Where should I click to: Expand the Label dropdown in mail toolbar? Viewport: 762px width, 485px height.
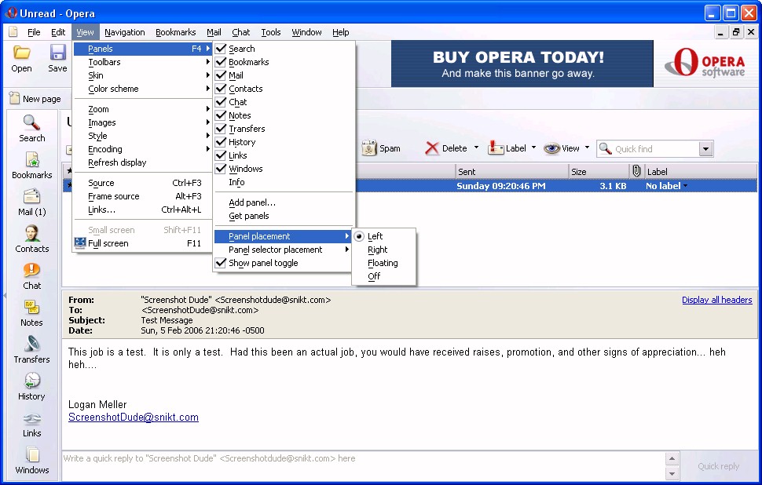(533, 148)
